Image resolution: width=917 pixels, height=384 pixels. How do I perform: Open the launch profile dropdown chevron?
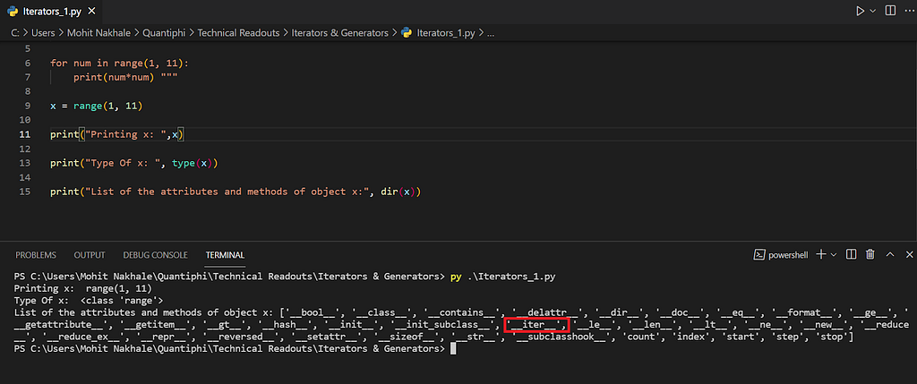click(834, 255)
